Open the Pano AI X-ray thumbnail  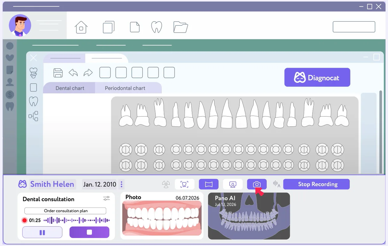(249, 216)
